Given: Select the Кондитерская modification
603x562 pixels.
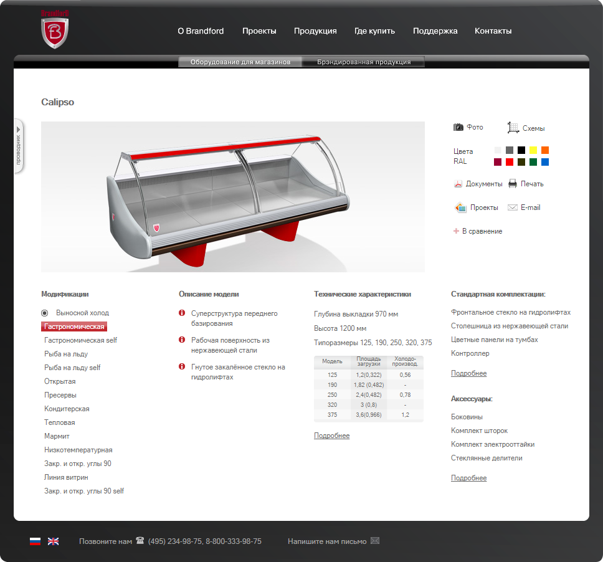Looking at the screenshot, I should [x=67, y=409].
